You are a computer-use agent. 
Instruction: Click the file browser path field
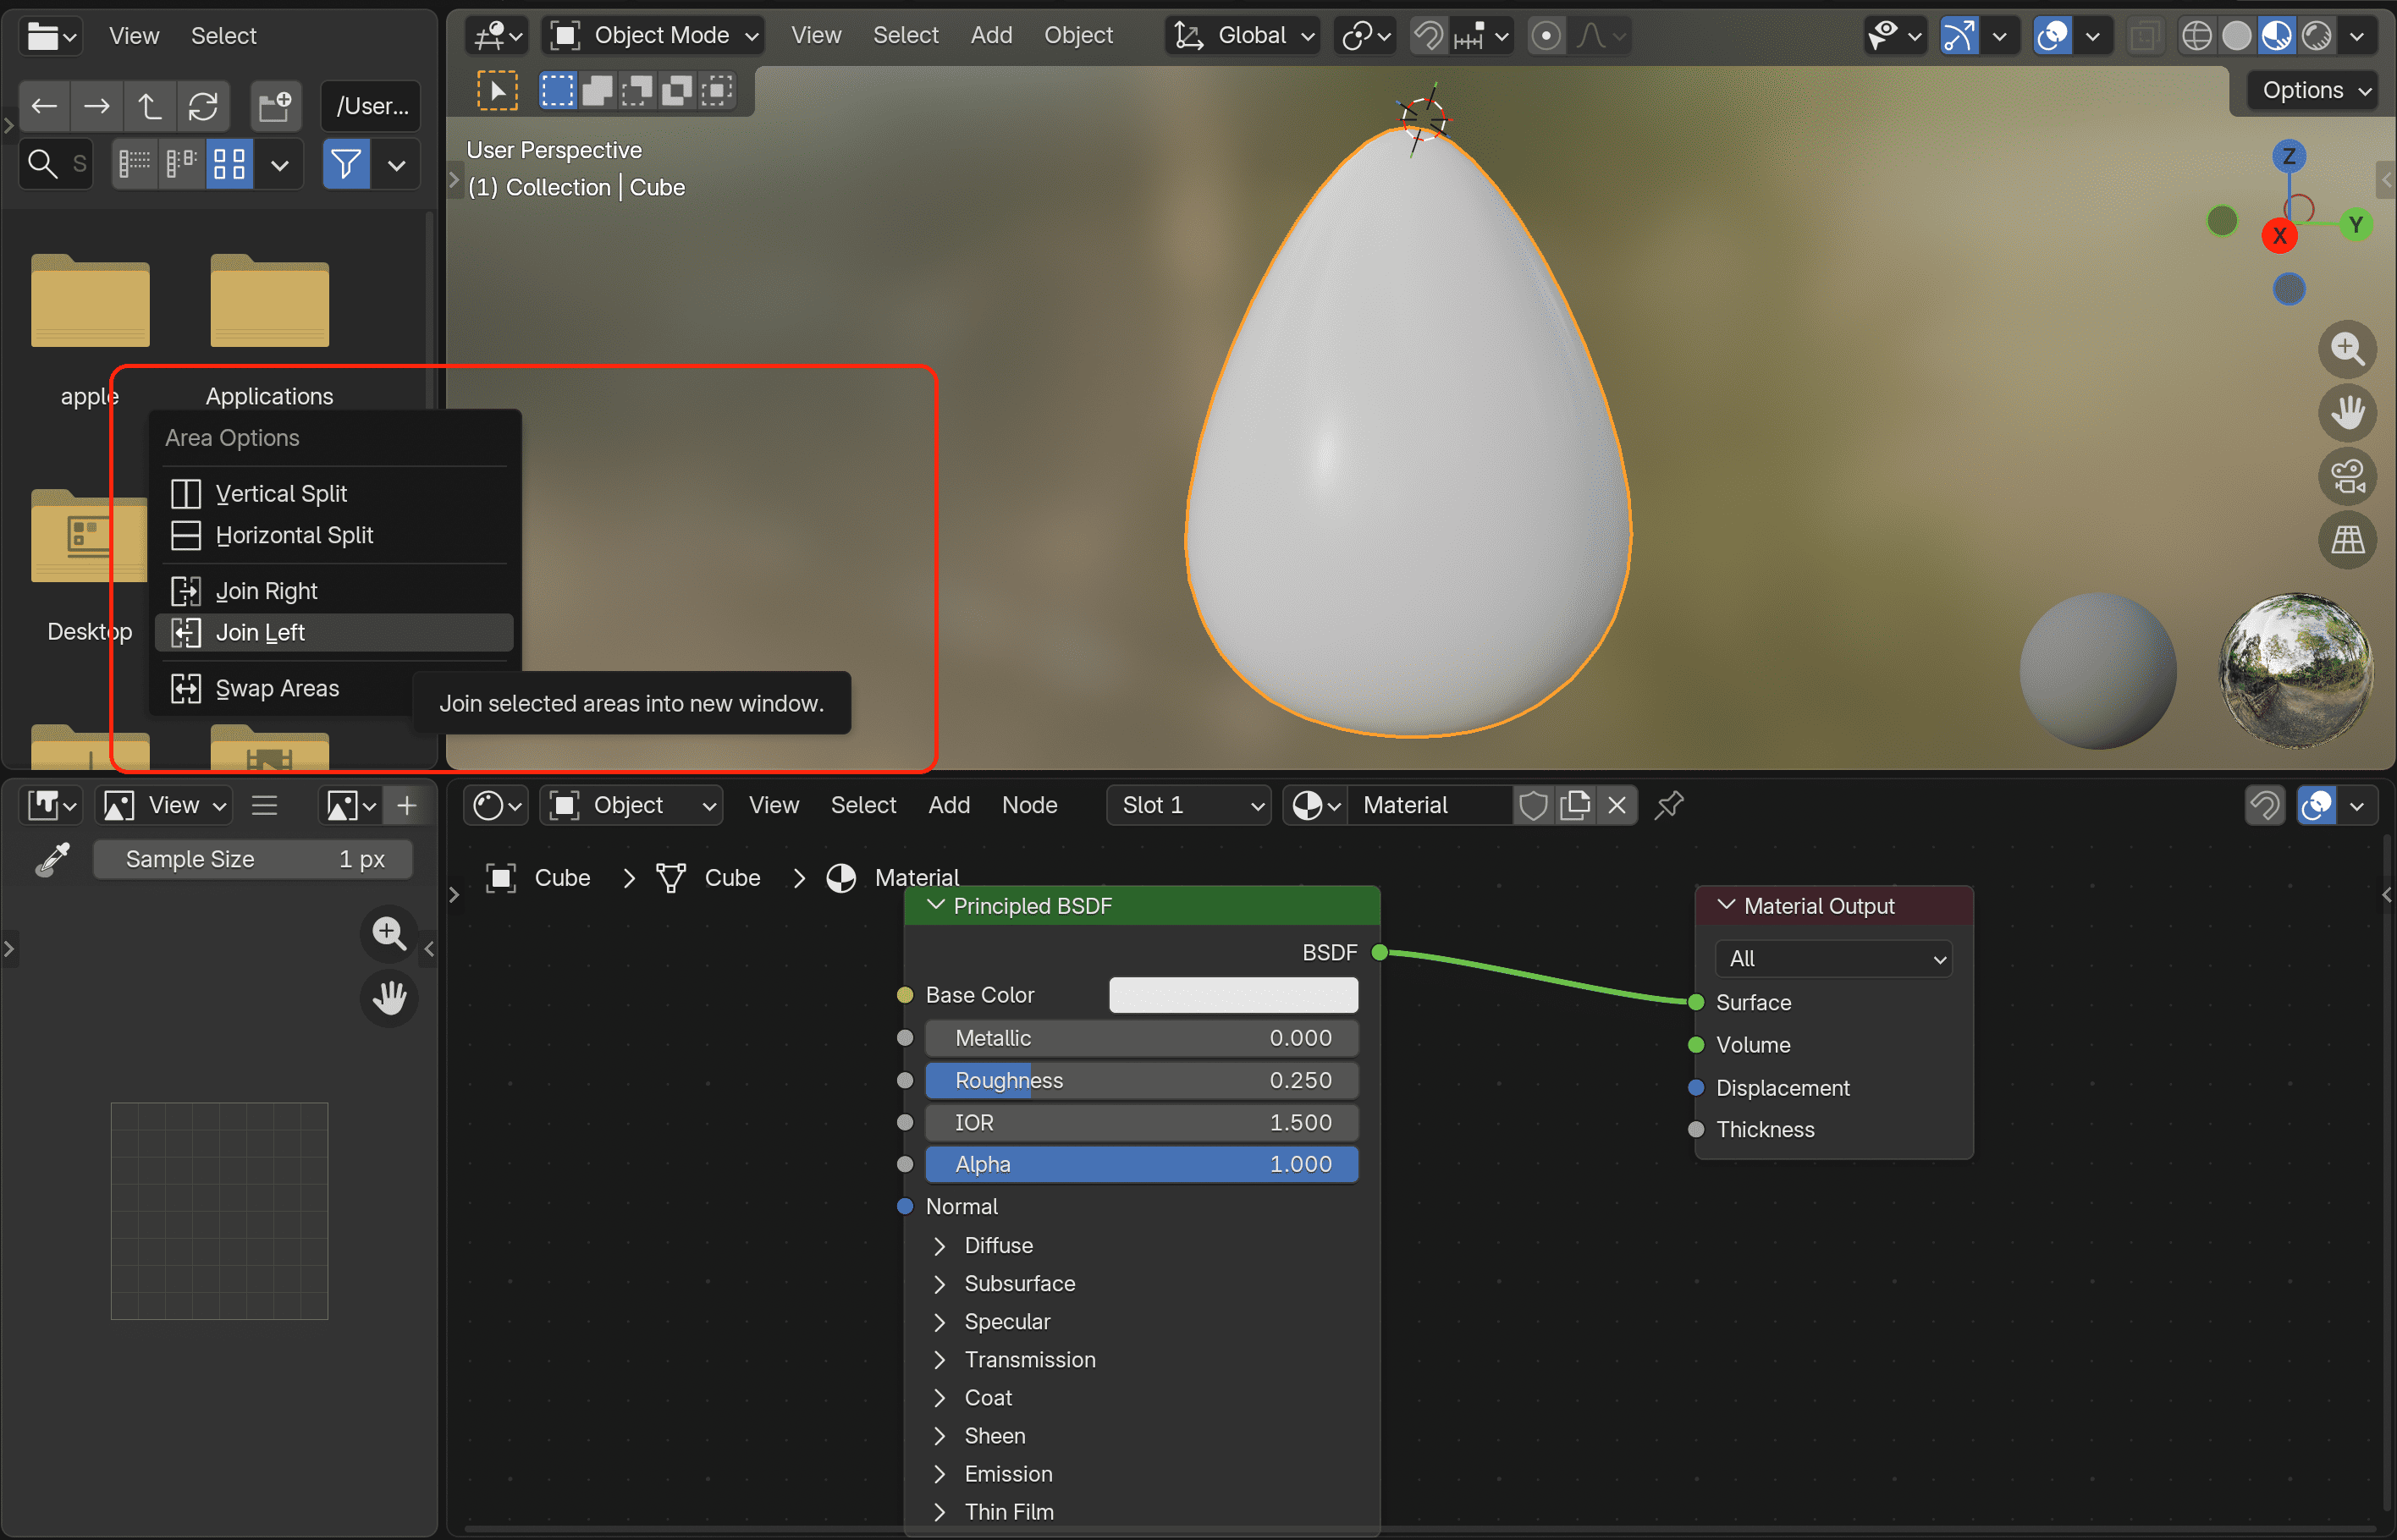pyautogui.click(x=371, y=106)
